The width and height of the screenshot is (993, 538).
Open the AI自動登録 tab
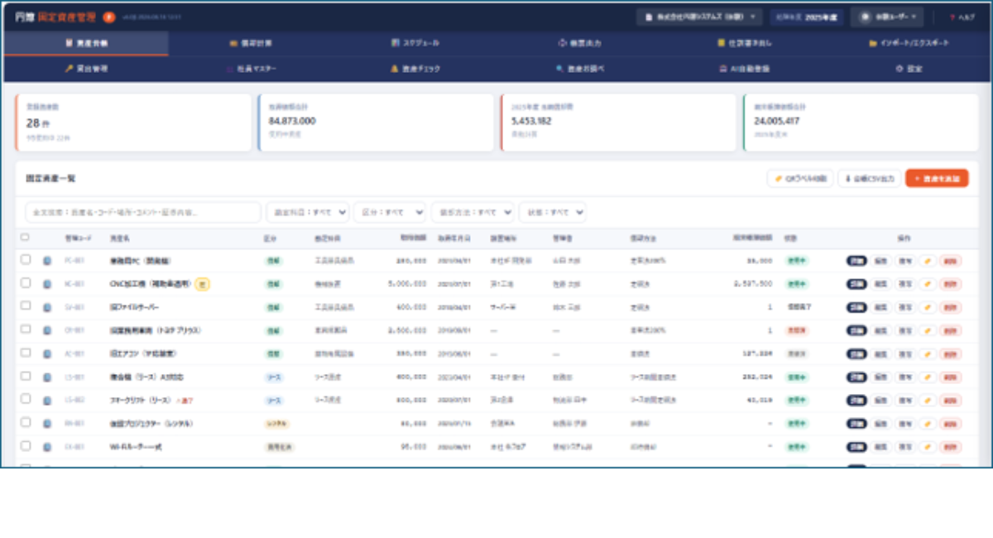[745, 69]
